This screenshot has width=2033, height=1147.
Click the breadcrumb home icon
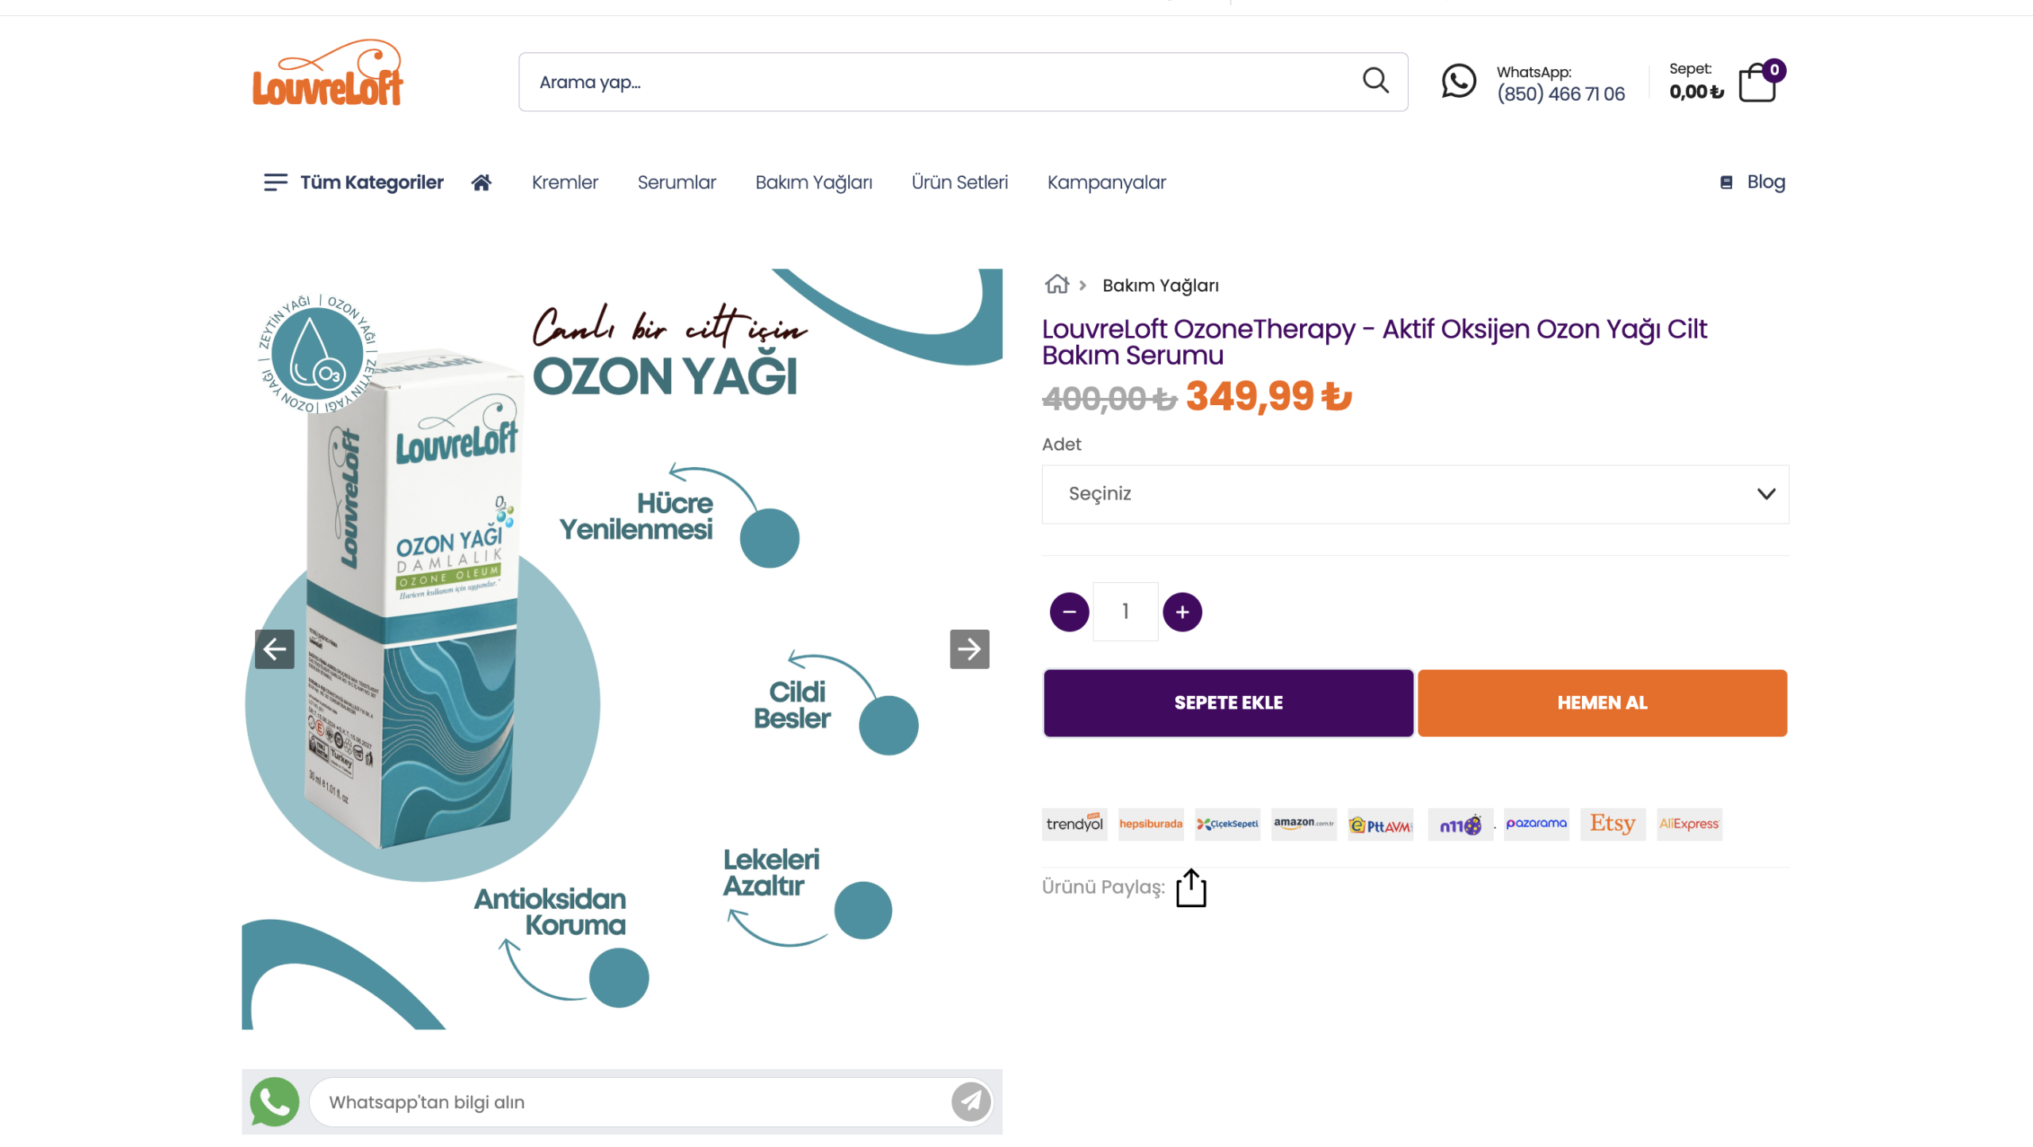point(1056,284)
